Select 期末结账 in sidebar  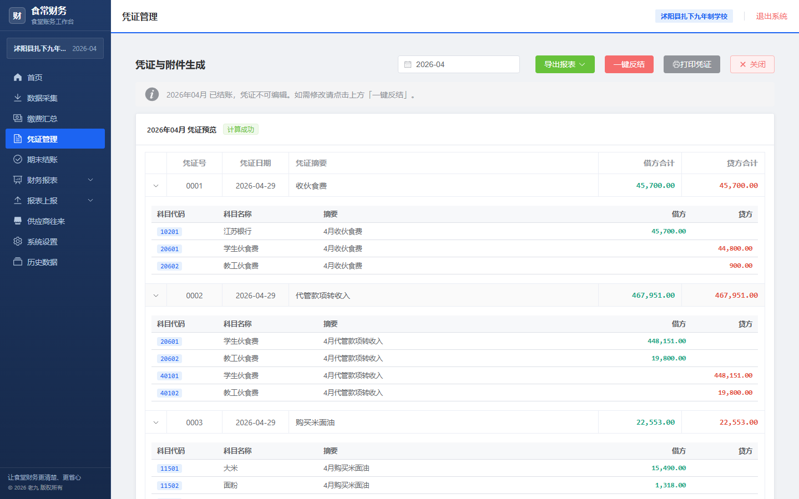click(x=55, y=159)
